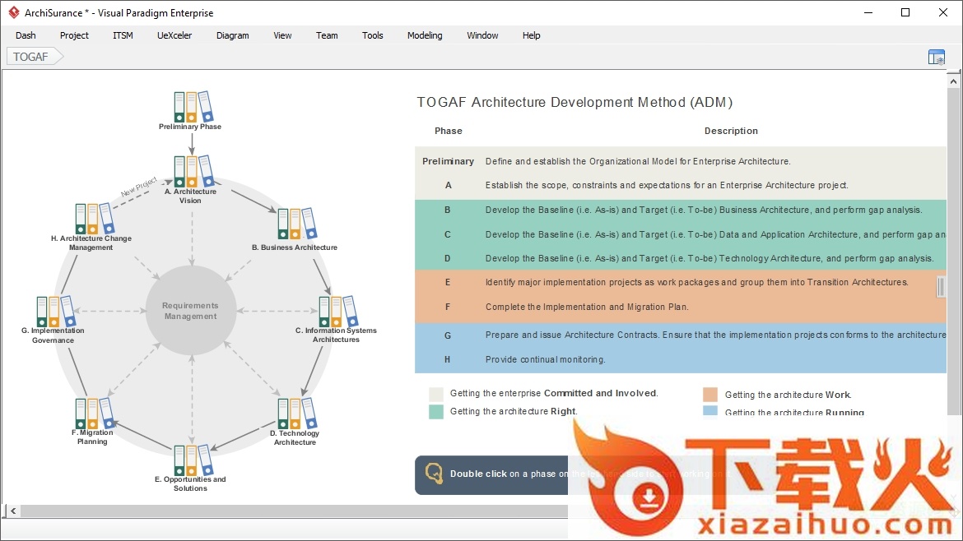Close the Visual Paradigm window
The height and width of the screenshot is (541, 963).
943,12
